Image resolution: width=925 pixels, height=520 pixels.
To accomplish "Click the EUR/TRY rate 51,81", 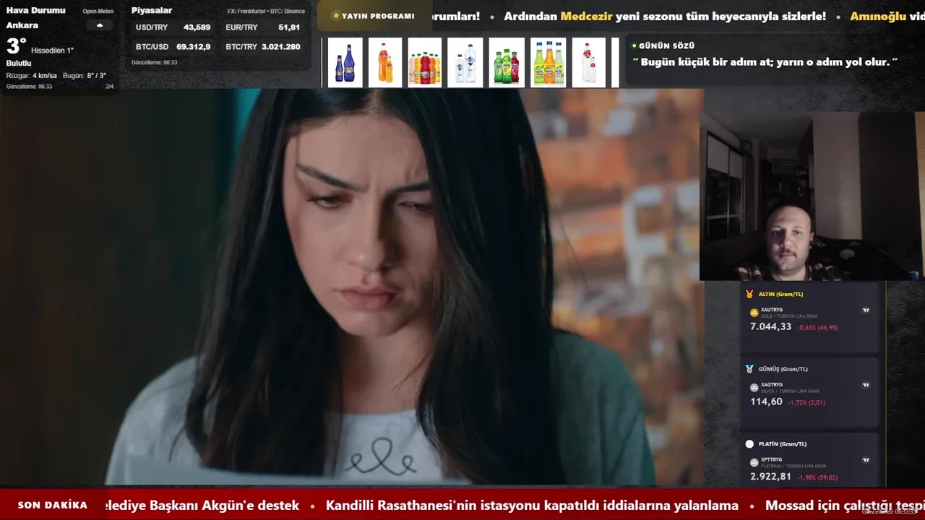I will click(289, 27).
